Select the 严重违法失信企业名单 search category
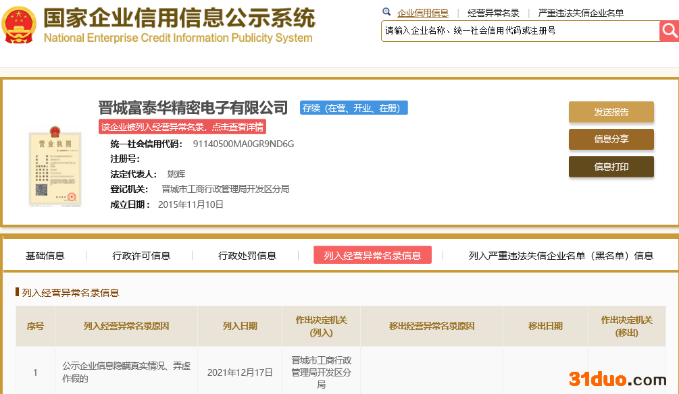 tap(581, 13)
